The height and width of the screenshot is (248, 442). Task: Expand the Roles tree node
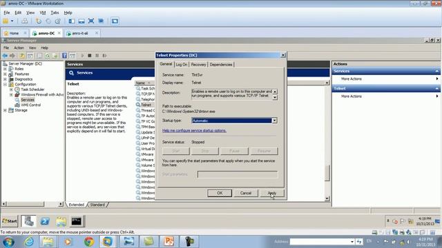(5, 69)
